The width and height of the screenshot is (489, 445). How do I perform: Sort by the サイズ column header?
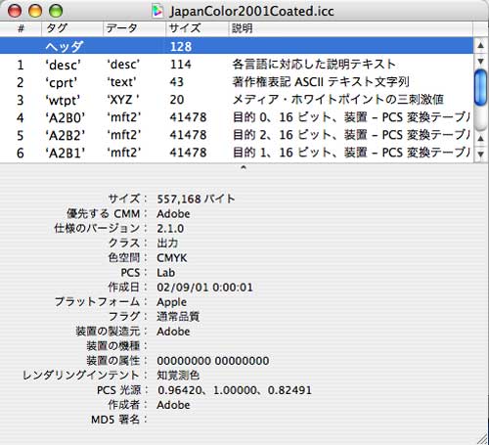coord(197,28)
